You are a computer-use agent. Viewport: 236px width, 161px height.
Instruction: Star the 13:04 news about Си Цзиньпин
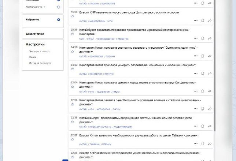(x=73, y=87)
